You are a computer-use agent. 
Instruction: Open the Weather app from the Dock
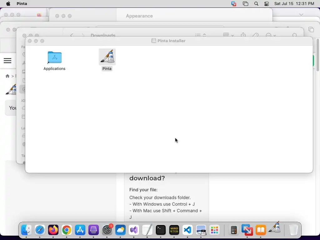[x=120, y=230]
